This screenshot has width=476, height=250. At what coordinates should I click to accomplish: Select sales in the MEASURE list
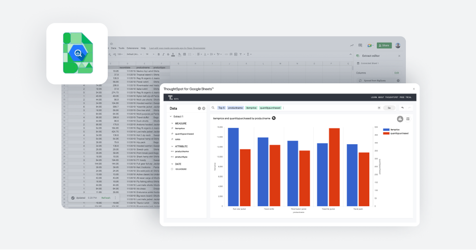coord(177,139)
